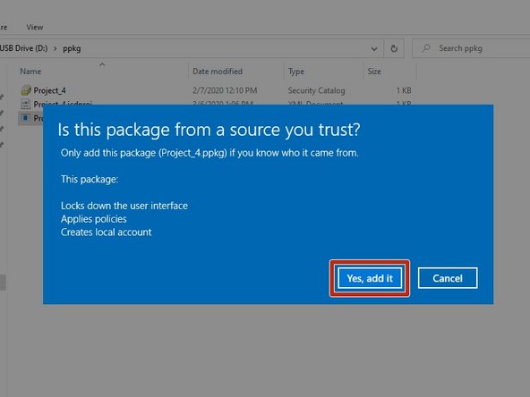Image resolution: width=530 pixels, height=397 pixels.
Task: Click the 2/7/2020 12:10 PM date cell
Action: click(x=225, y=90)
